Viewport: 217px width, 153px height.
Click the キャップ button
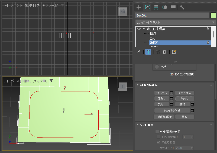184,98
